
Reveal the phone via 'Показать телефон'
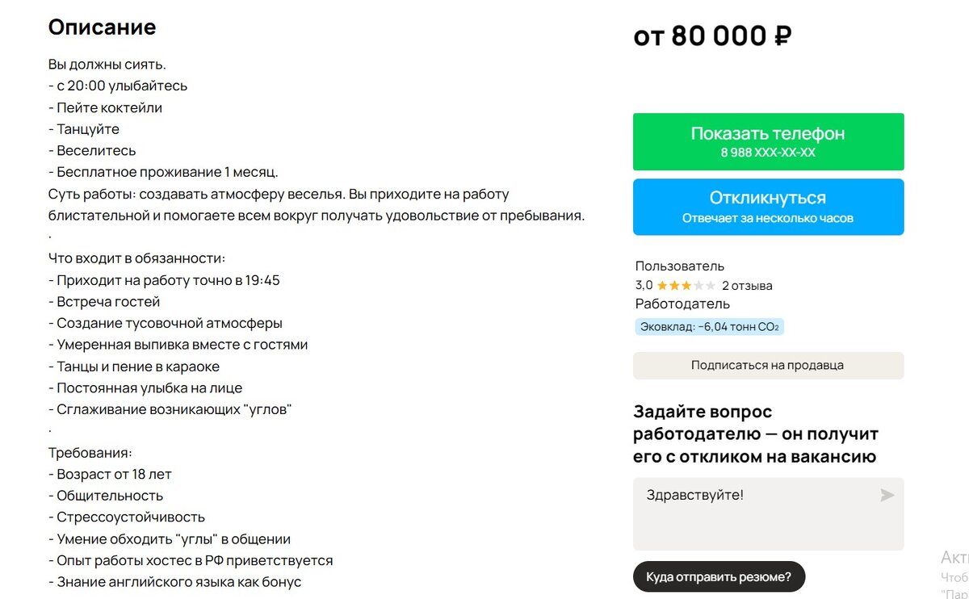[x=767, y=133]
